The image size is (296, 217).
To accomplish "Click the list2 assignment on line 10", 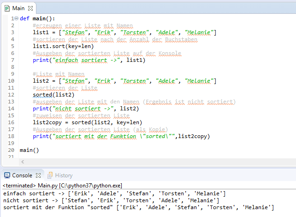I will (x=124, y=81).
